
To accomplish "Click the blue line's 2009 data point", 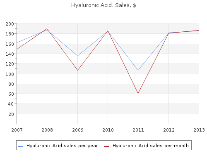I will 77,56.
